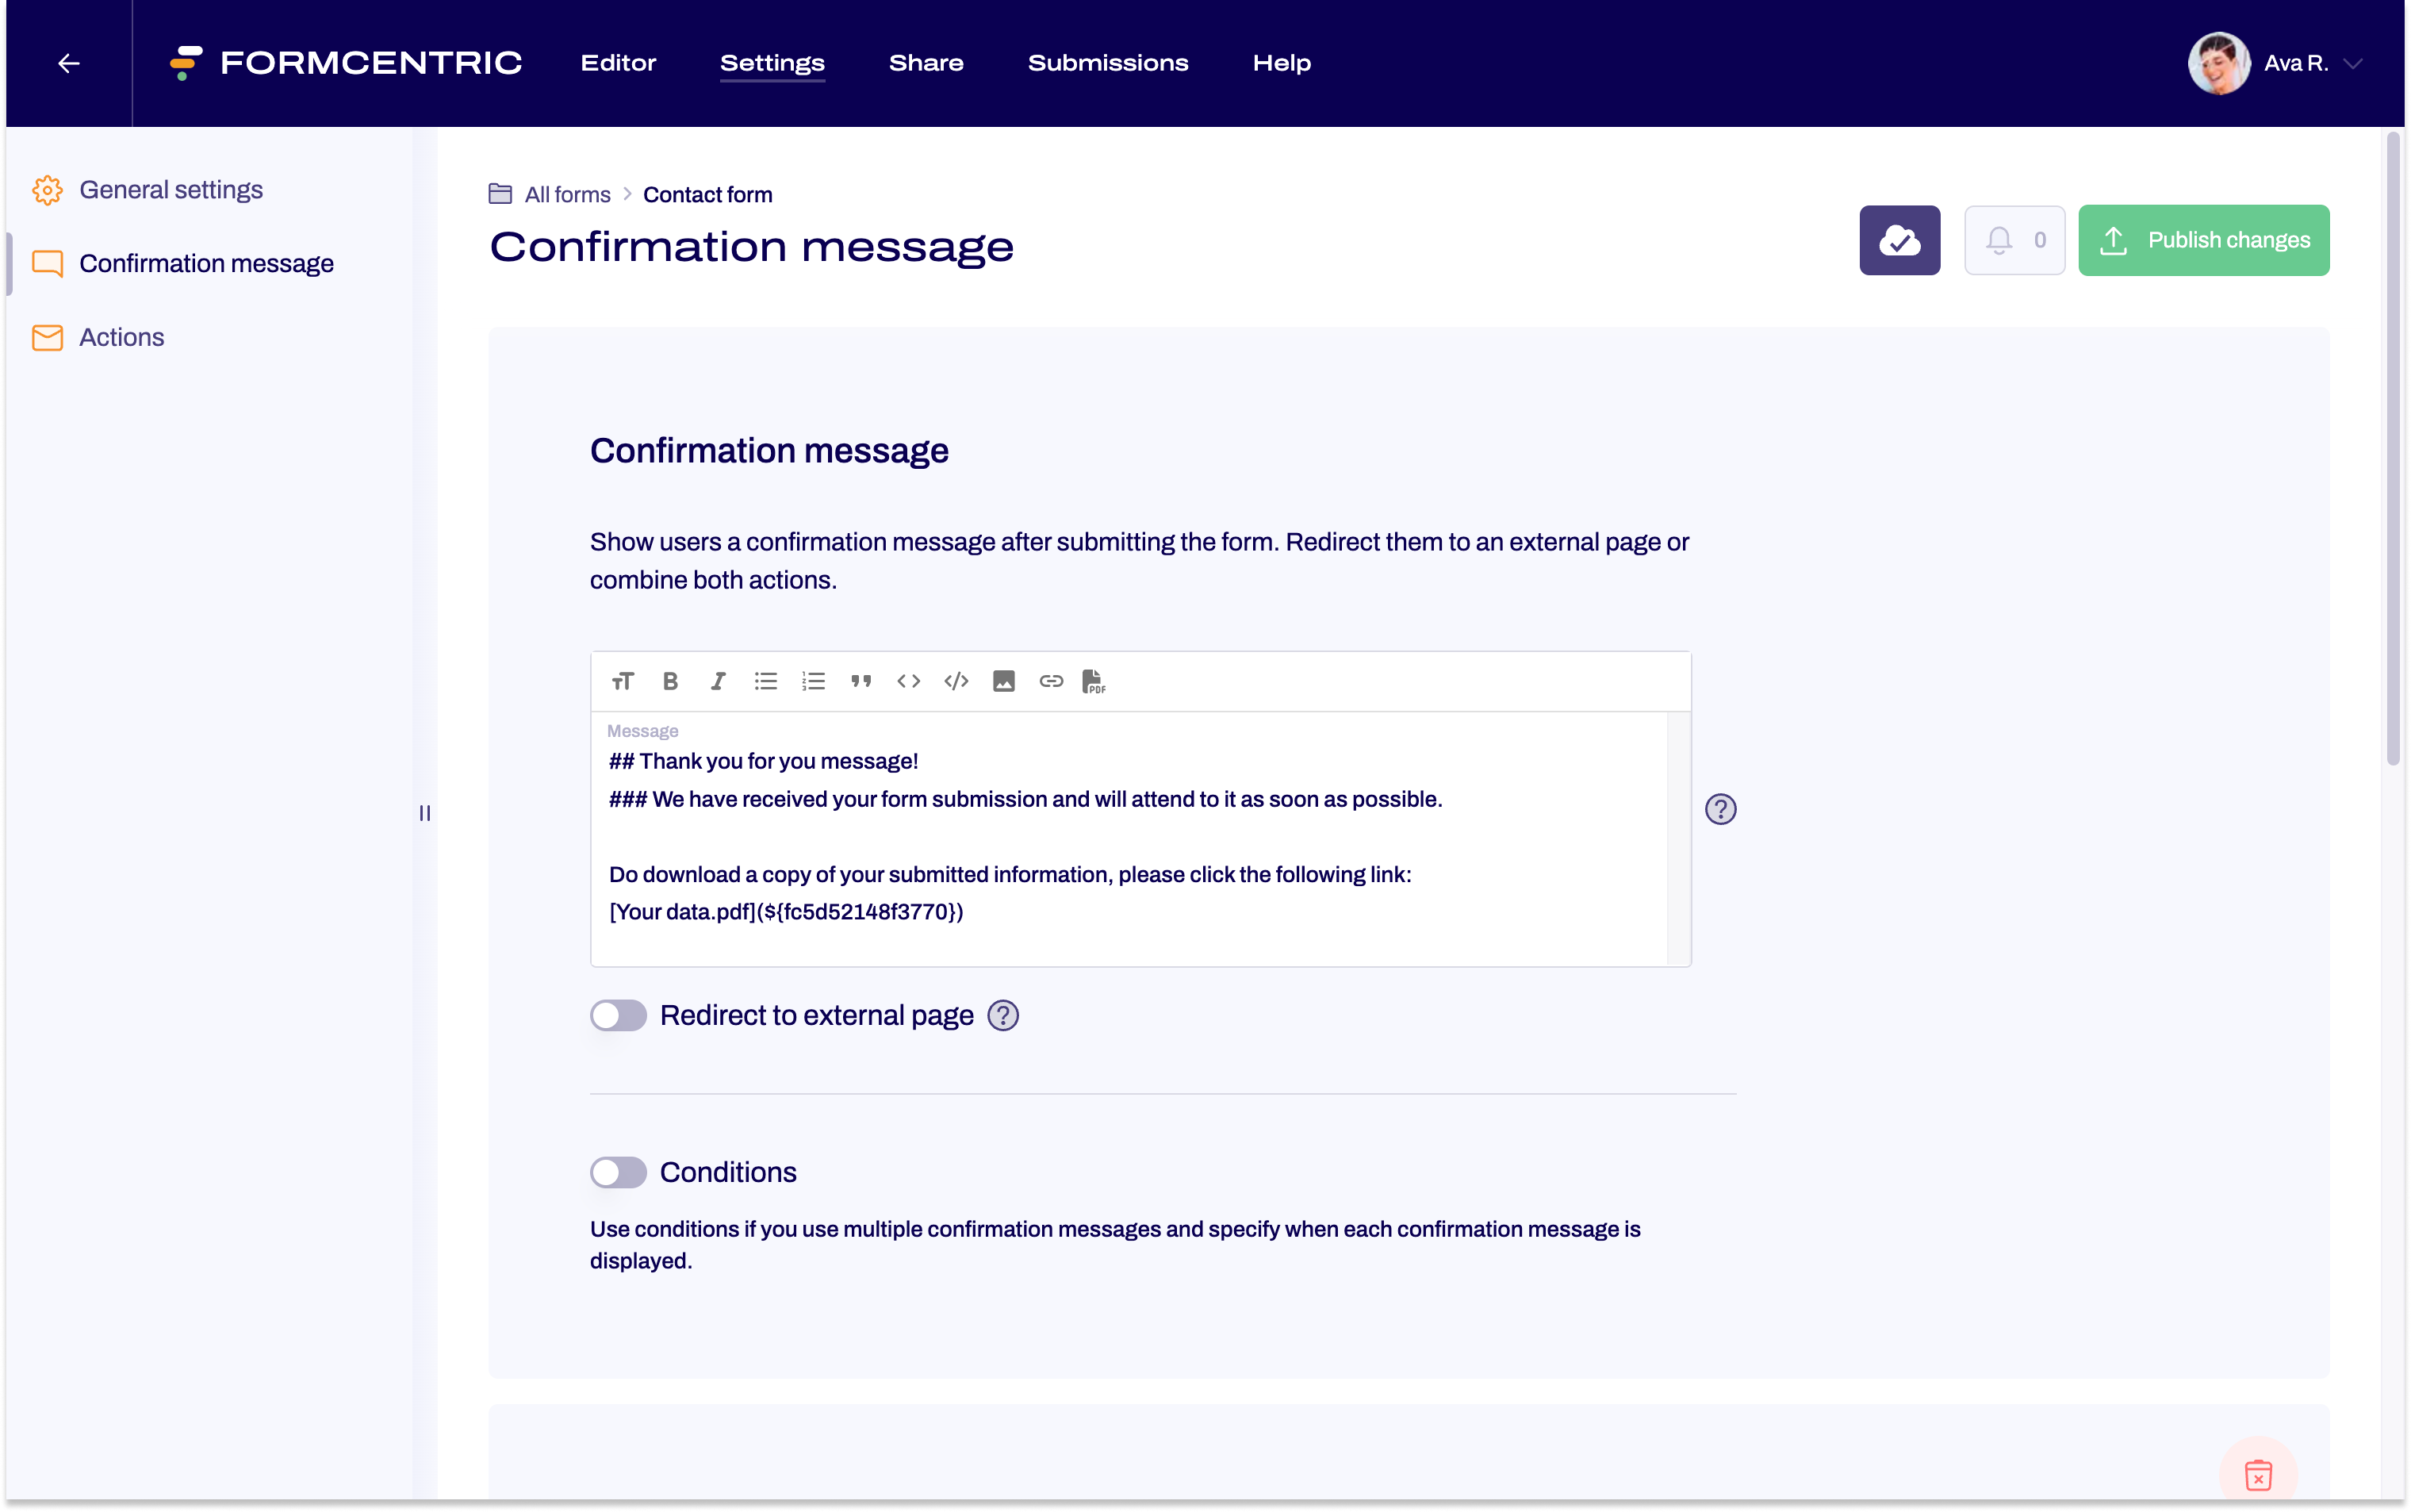Open the code block tool
This screenshot has width=2411, height=1512.
956,681
